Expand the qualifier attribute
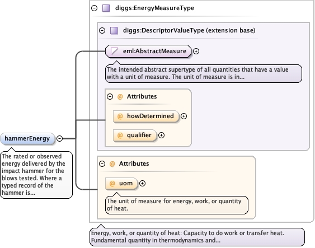This screenshot has height=248, width=315. tap(161, 135)
